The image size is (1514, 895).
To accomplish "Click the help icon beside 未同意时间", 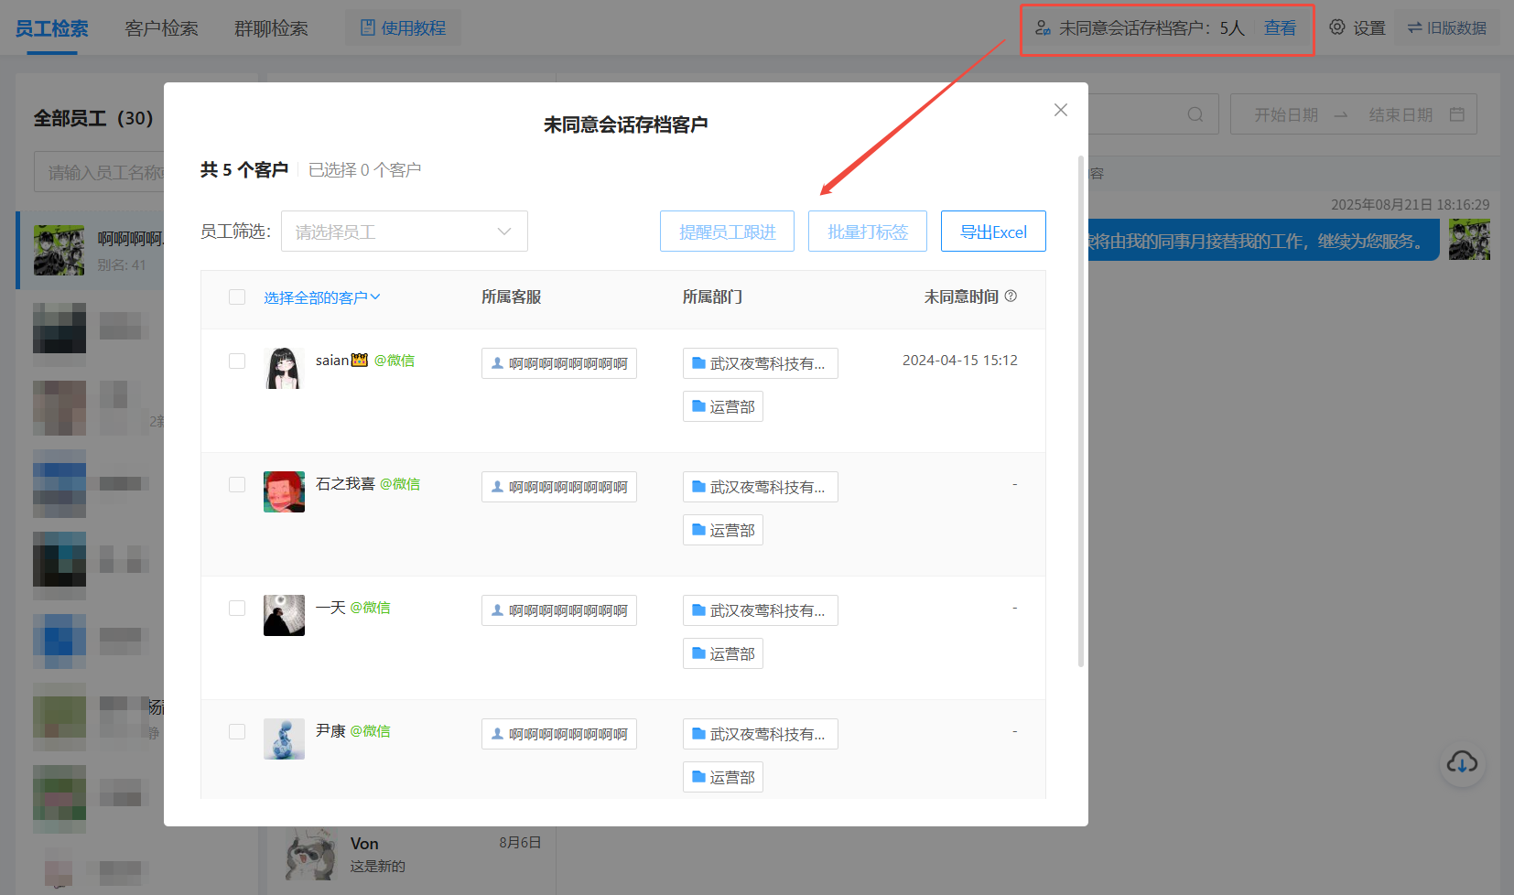I will point(1011,297).
